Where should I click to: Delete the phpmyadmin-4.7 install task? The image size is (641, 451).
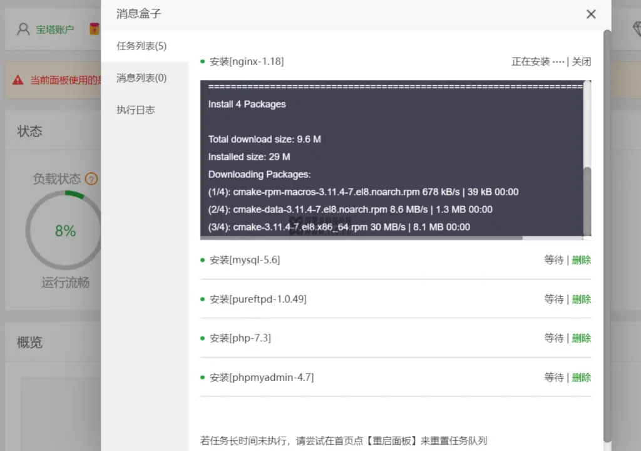(582, 377)
